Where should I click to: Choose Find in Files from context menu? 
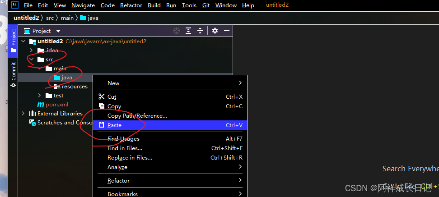pyautogui.click(x=125, y=148)
